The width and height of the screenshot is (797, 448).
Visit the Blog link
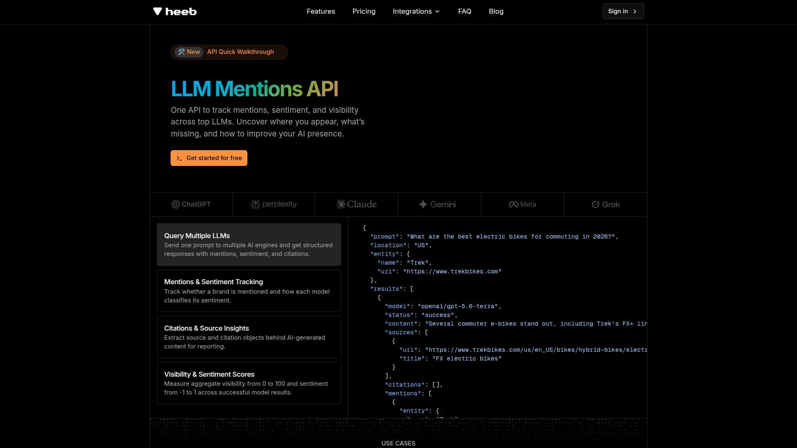(496, 11)
